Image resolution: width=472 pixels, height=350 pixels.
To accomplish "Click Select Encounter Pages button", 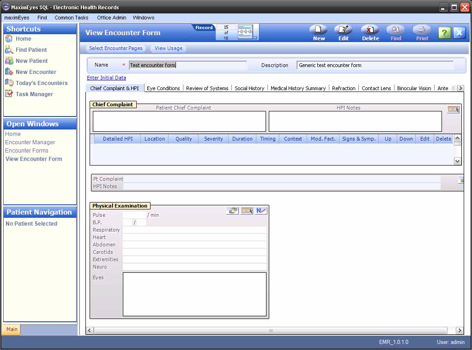I will point(115,48).
